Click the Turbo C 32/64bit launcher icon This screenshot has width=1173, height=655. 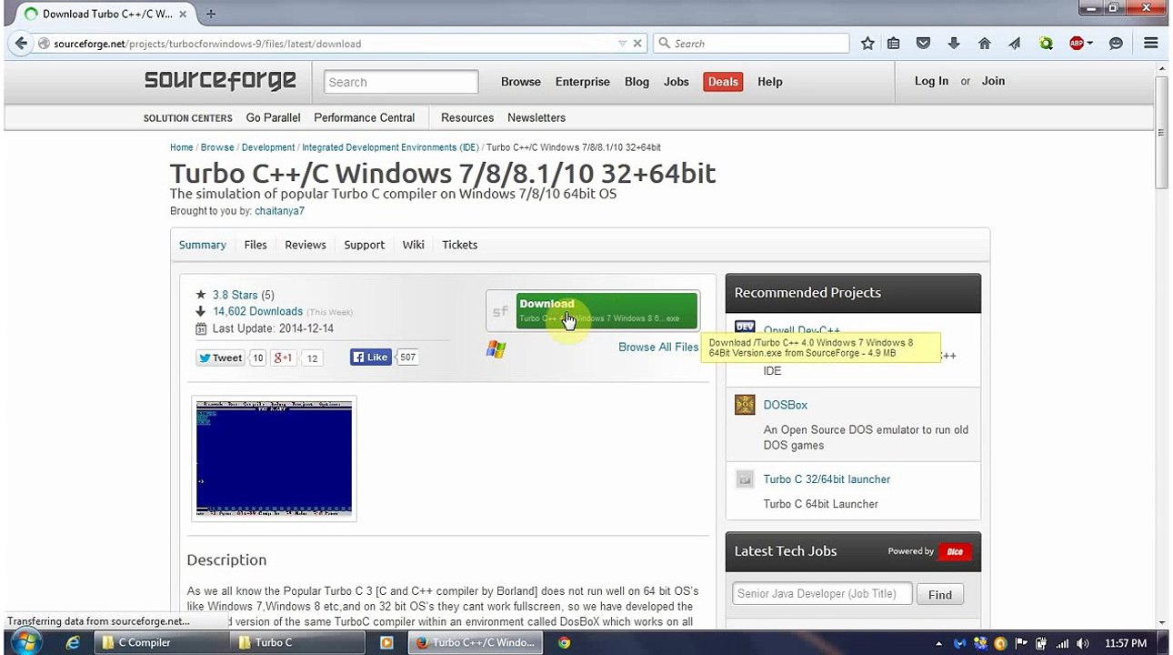point(745,479)
